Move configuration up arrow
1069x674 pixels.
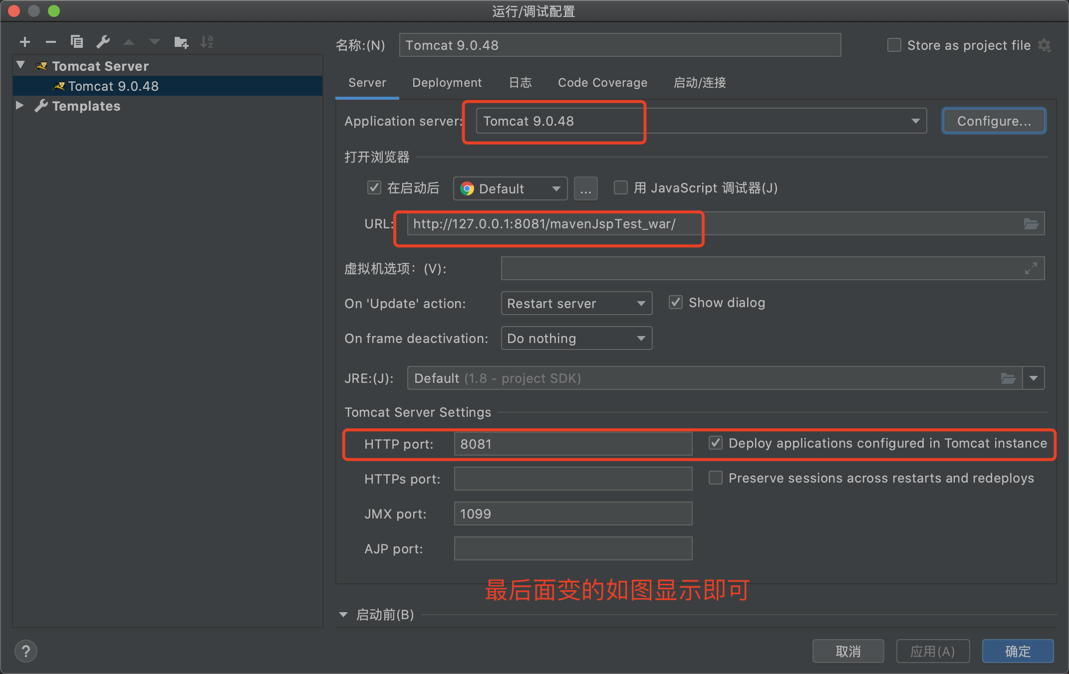pyautogui.click(x=129, y=42)
